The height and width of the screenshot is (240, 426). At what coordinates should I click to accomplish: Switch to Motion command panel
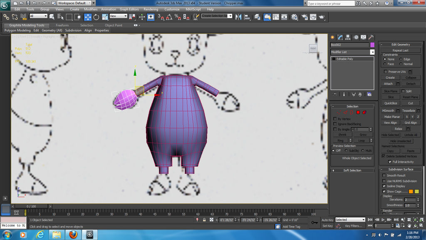tap(356, 37)
